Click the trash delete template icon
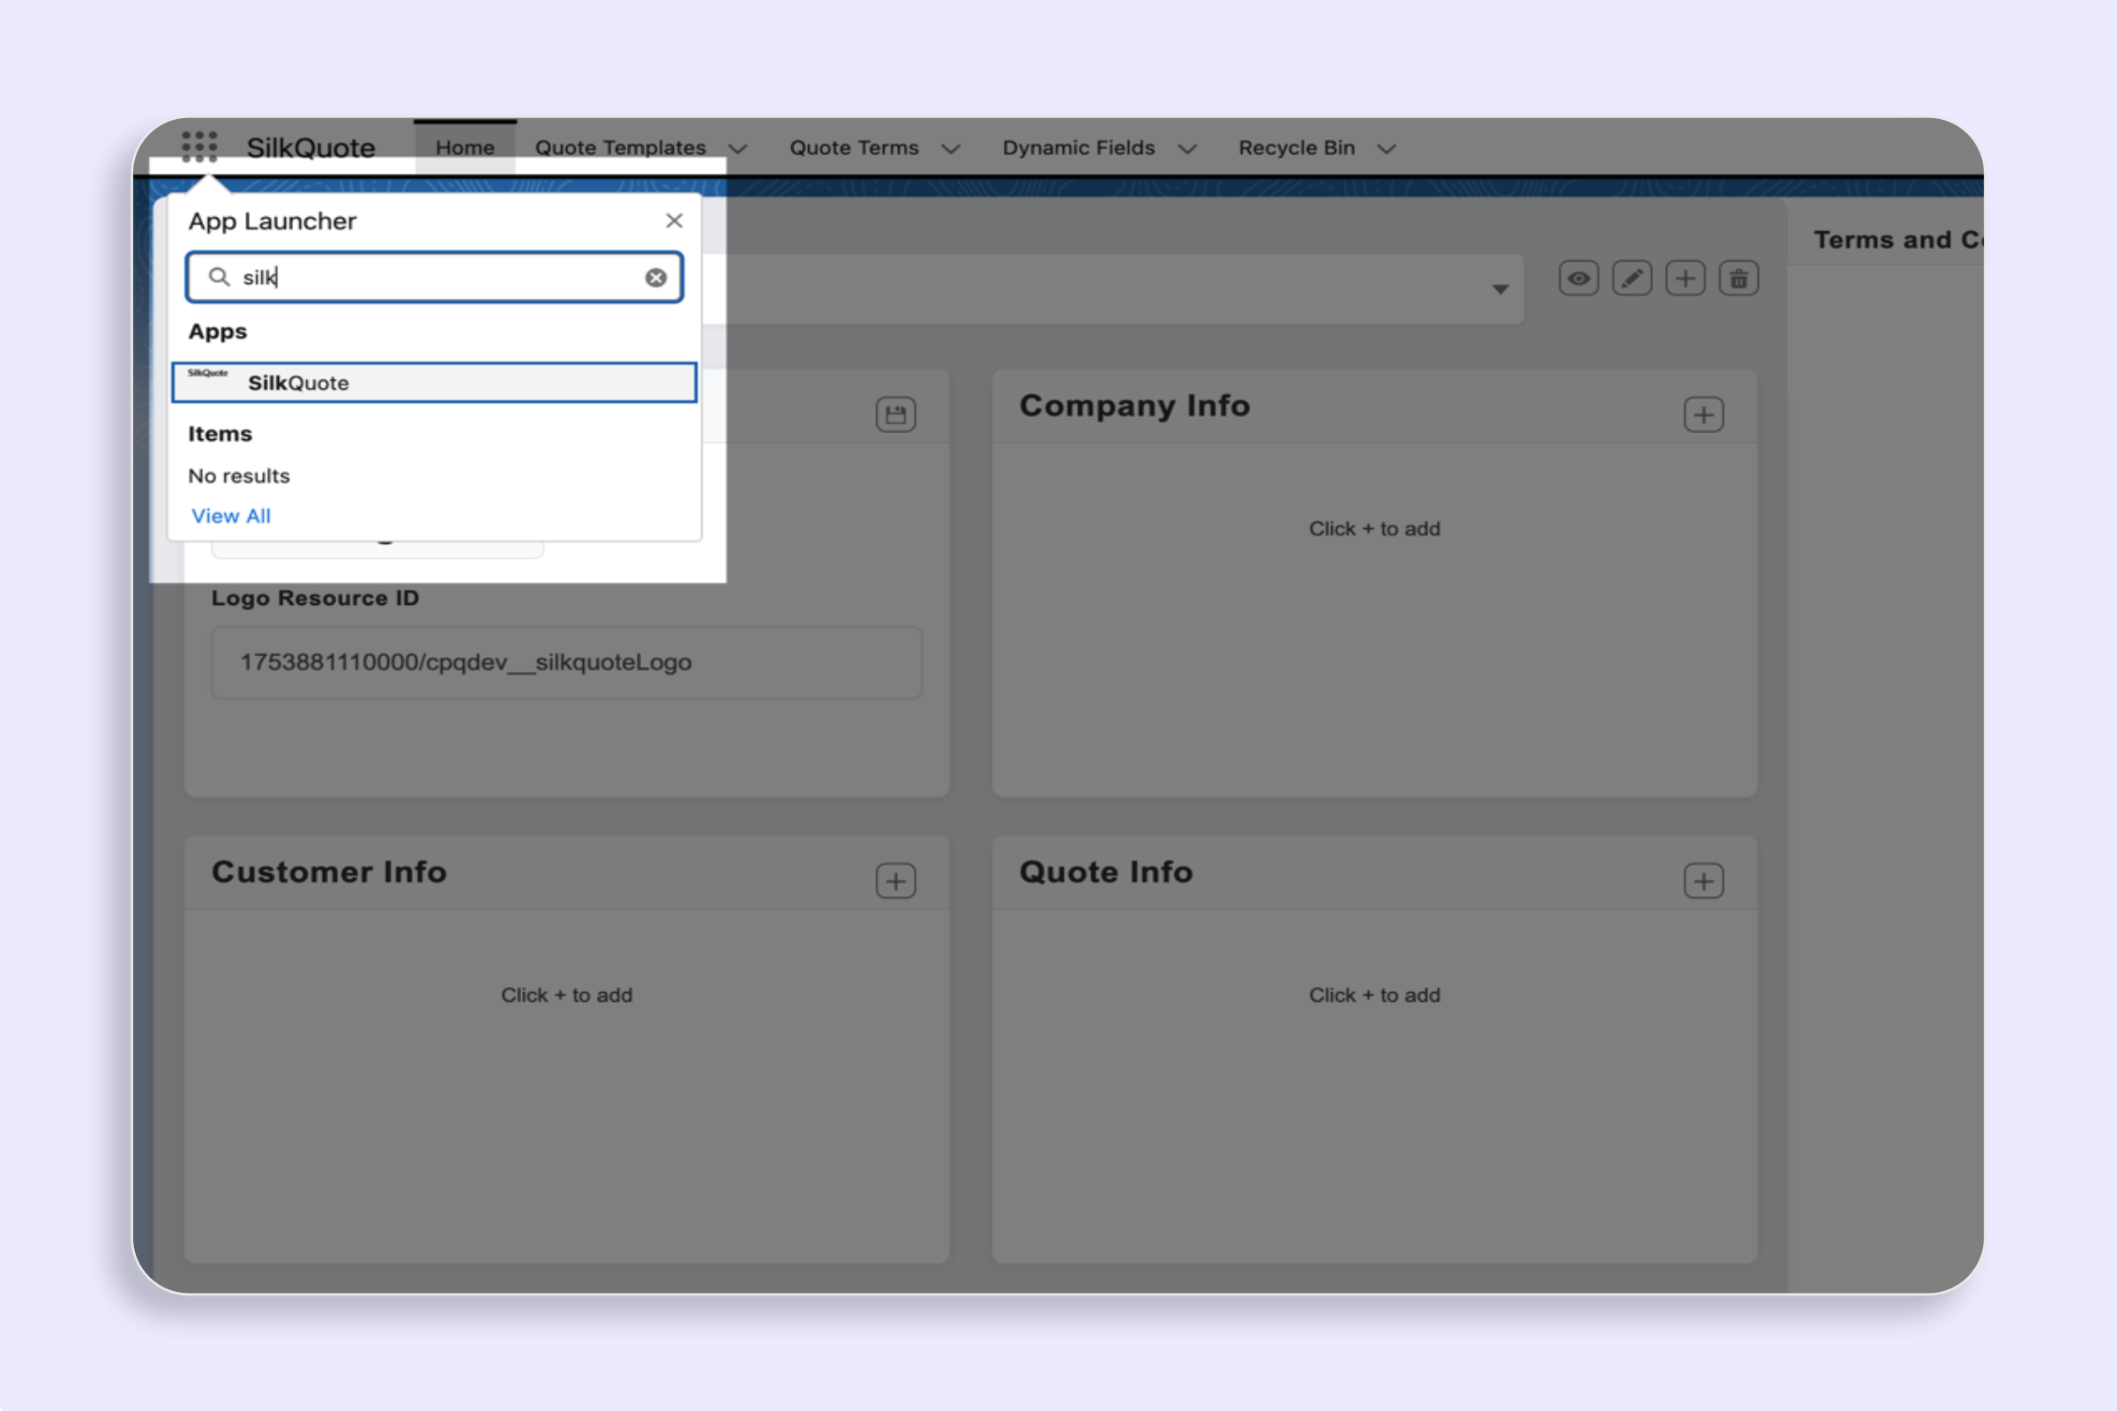The height and width of the screenshot is (1411, 2117). point(1738,279)
